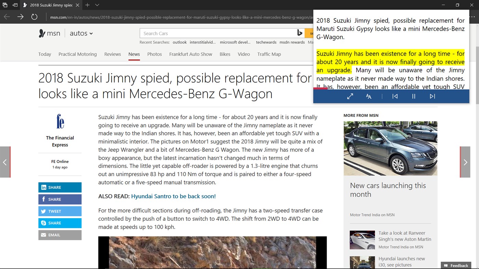Select the recent search 'interstitialvid...'
Screen dimensions: 479x269
[x=203, y=42]
